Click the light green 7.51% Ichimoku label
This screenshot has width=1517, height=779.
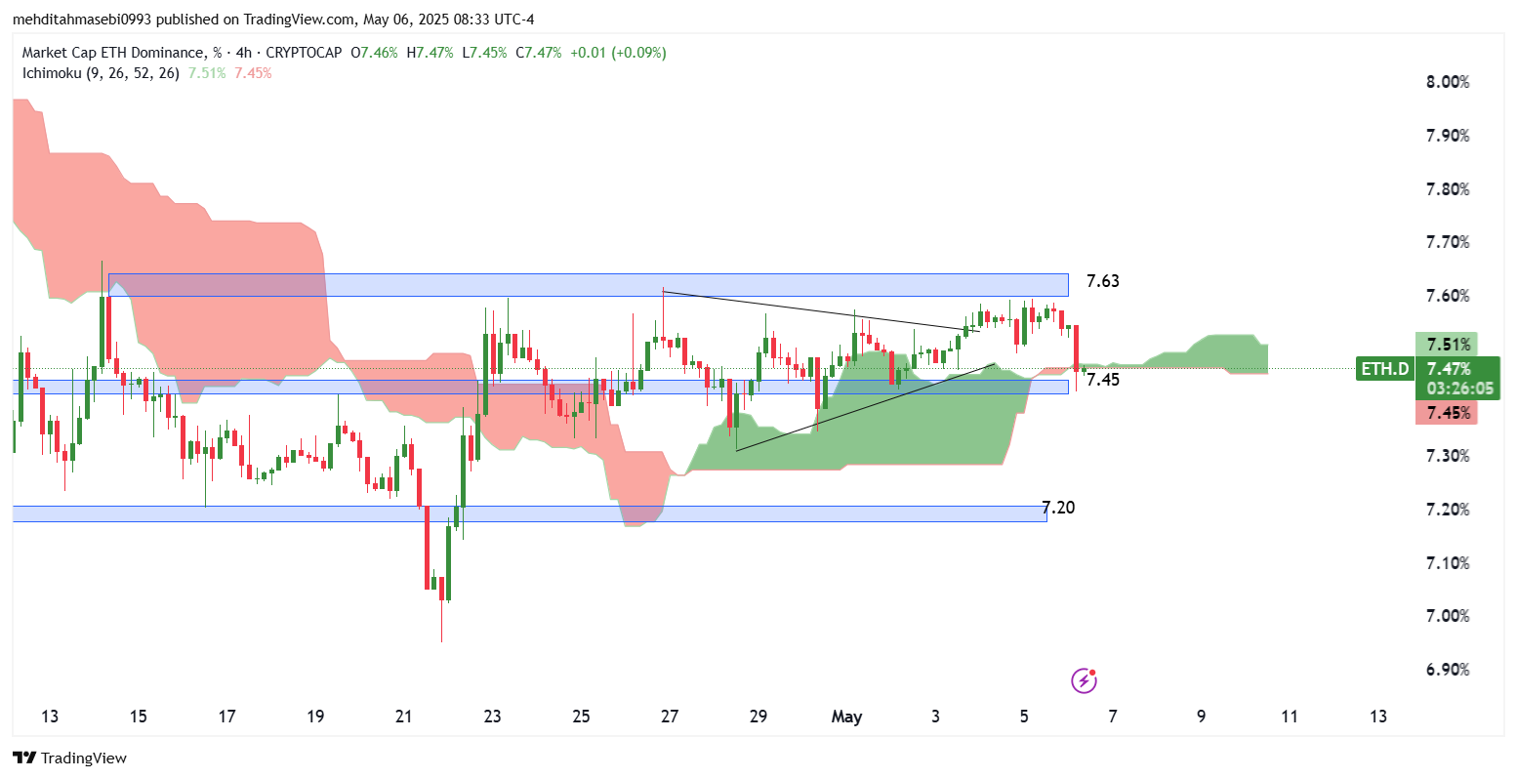(x=1447, y=344)
